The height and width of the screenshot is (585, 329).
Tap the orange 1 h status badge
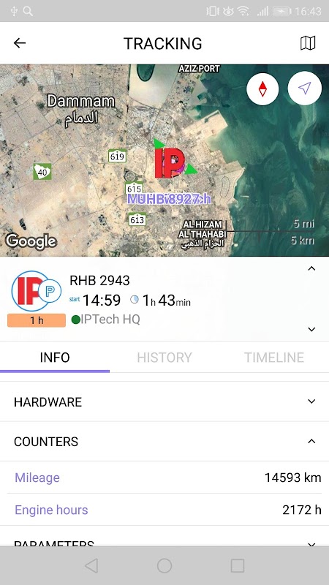(x=37, y=320)
